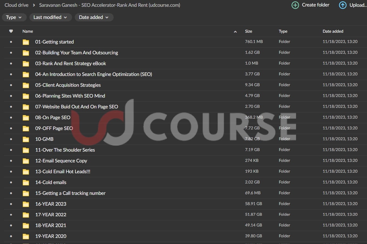This screenshot has width=367, height=244.
Task: Click the Create folder plus icon
Action: [x=295, y=5]
